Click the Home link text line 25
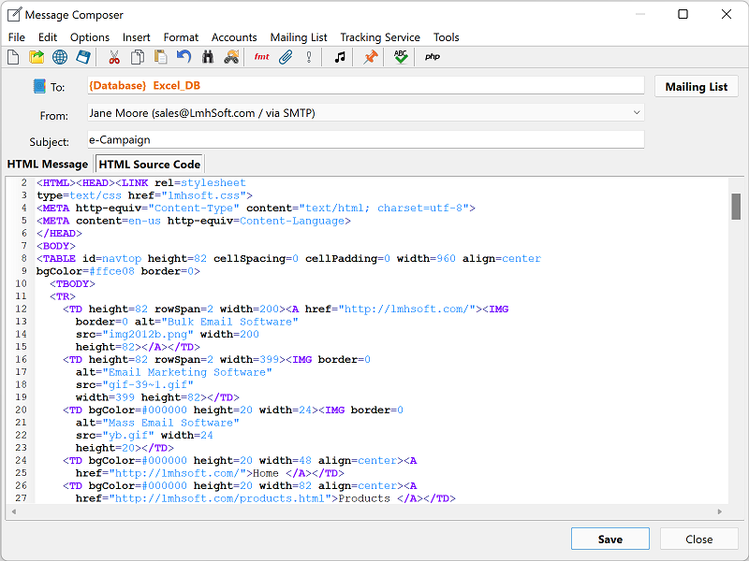Screen dimensions: 749x561 [x=266, y=473]
